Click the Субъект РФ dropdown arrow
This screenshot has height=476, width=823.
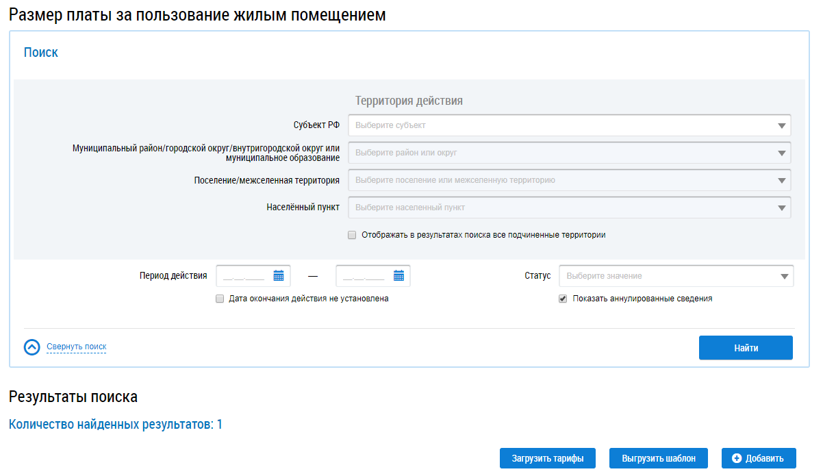click(x=781, y=126)
